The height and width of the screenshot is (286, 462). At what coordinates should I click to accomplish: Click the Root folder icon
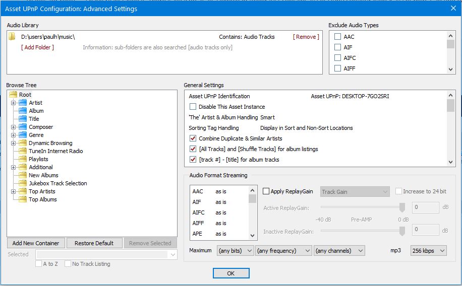13,95
